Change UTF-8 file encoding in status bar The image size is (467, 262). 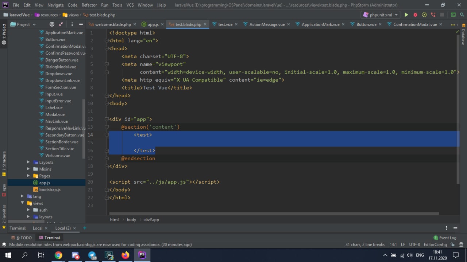(414, 245)
